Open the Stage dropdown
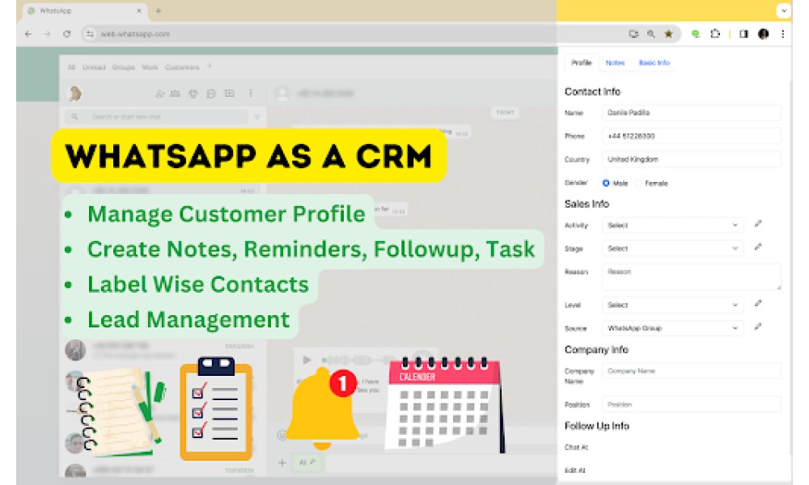This screenshot has width=809, height=485. pyautogui.click(x=673, y=248)
